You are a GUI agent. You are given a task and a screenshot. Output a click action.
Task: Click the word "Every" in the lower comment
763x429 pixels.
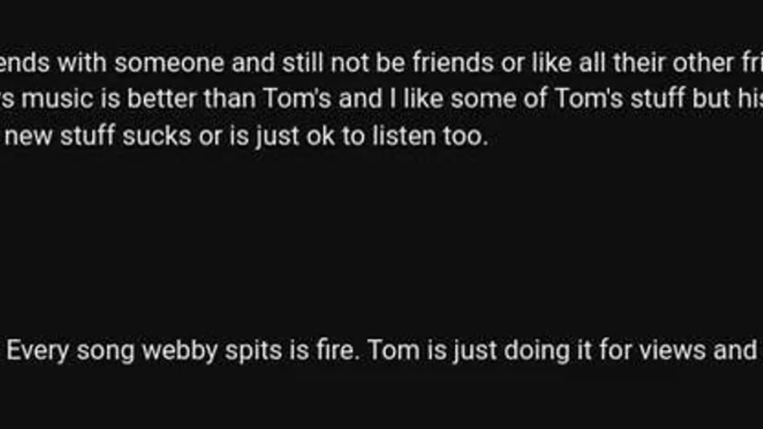pos(38,350)
